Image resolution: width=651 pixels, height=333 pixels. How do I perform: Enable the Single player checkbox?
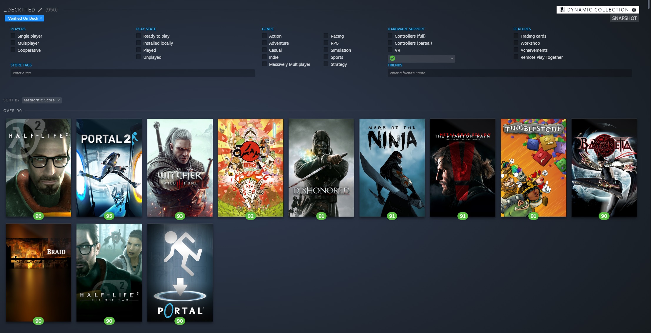[13, 36]
